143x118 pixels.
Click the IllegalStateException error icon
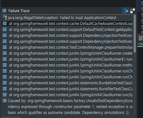pos(5,17)
